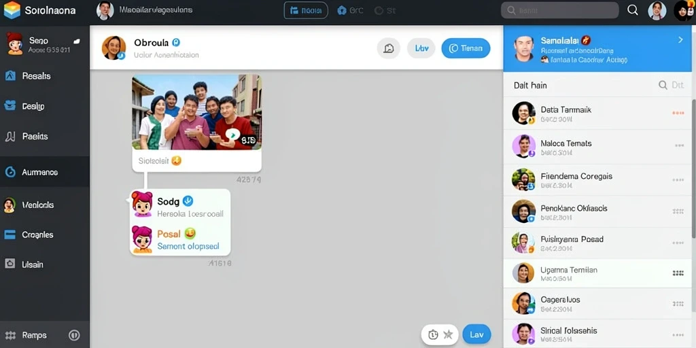Click the magnifier icon in the top bar
Viewport: 696px width, 348px height.
[633, 10]
